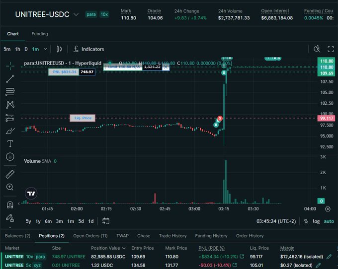Select the 1m active timeframe
The width and height of the screenshot is (338, 269).
pos(35,49)
